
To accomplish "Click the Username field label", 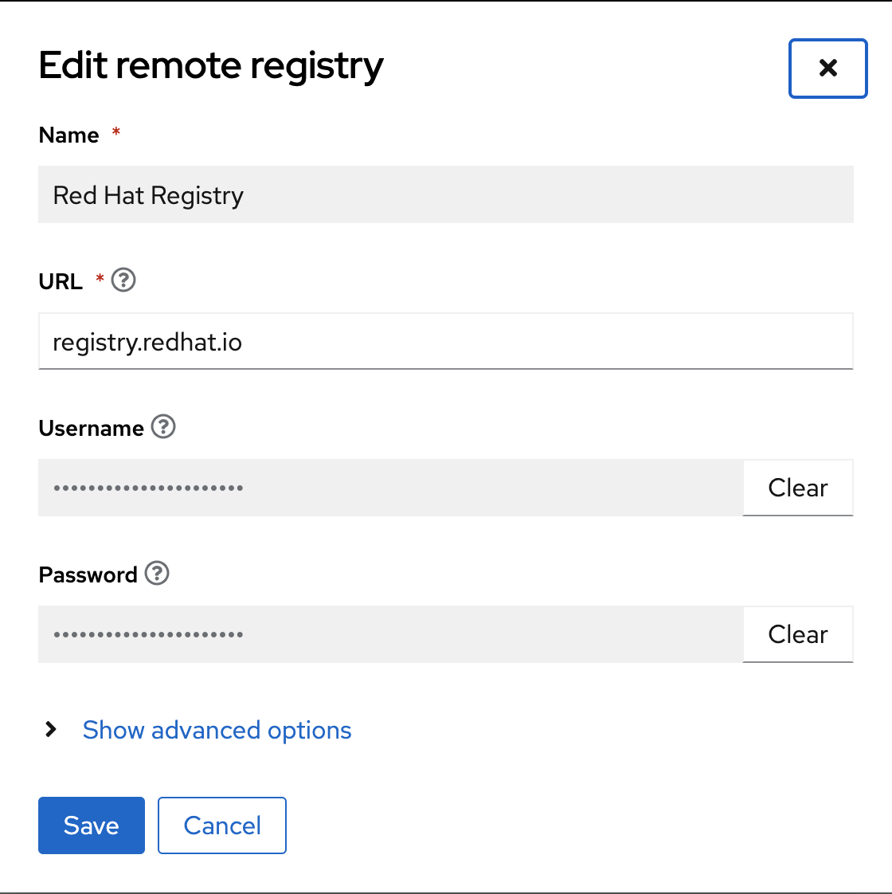I will pyautogui.click(x=91, y=429).
